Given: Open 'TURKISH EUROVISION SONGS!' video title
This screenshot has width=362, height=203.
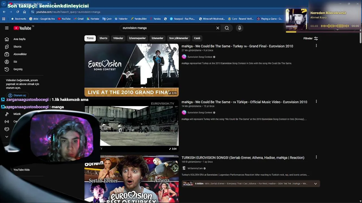Looking at the screenshot, I should (243, 158).
